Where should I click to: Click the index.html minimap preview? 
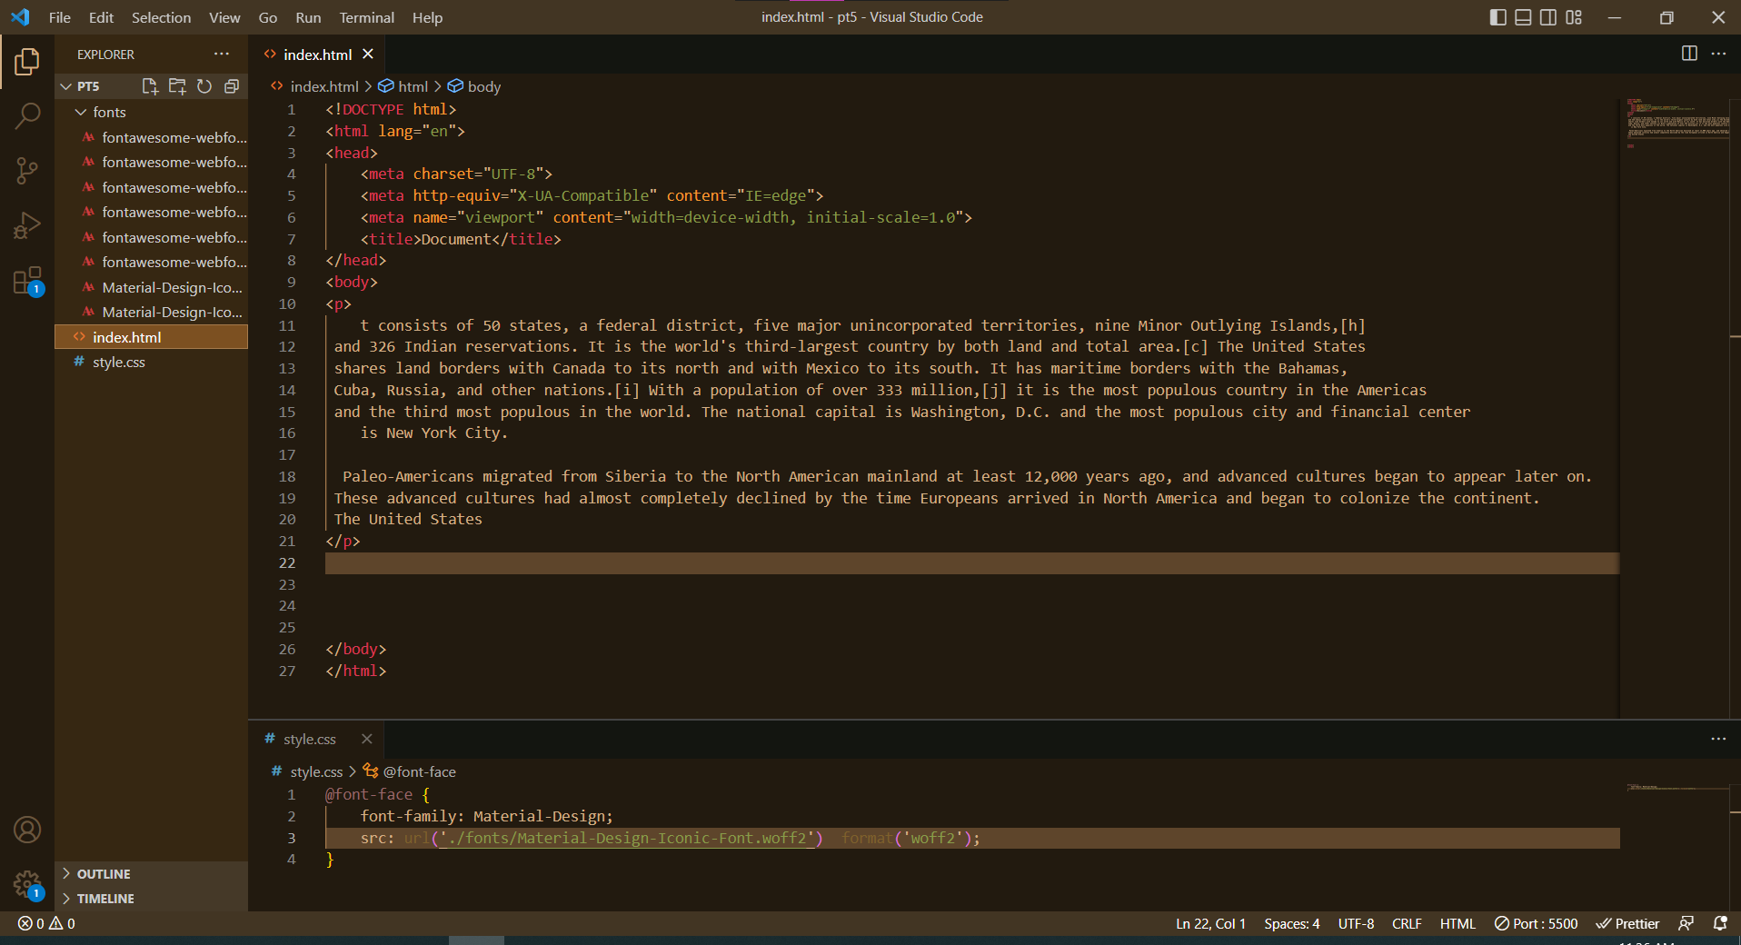click(1677, 123)
